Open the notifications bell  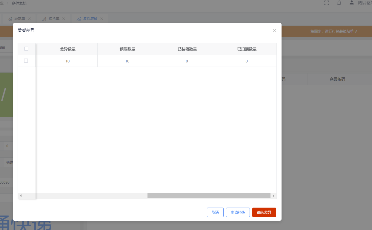339,3
